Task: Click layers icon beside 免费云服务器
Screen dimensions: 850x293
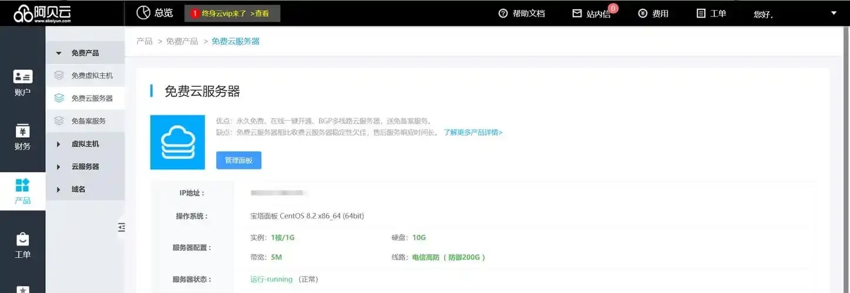Action: point(59,98)
